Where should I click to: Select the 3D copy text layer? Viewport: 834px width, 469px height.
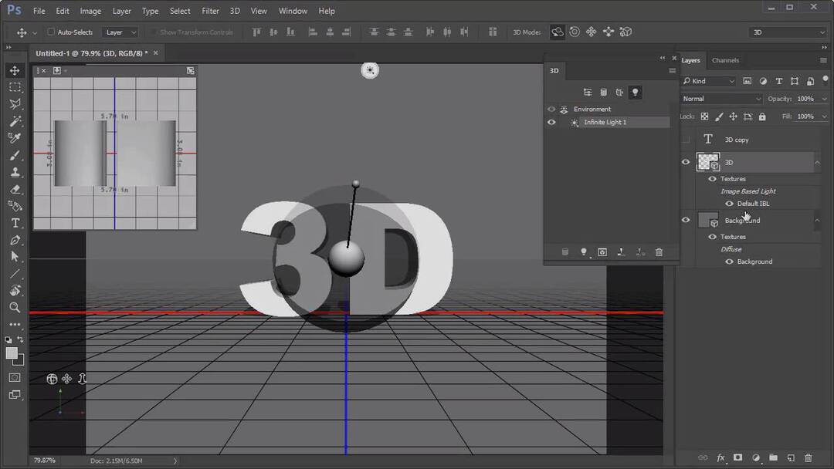point(737,140)
